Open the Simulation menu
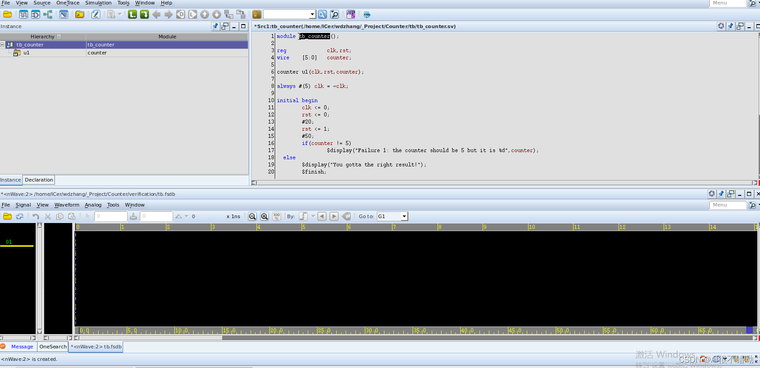 click(98, 3)
